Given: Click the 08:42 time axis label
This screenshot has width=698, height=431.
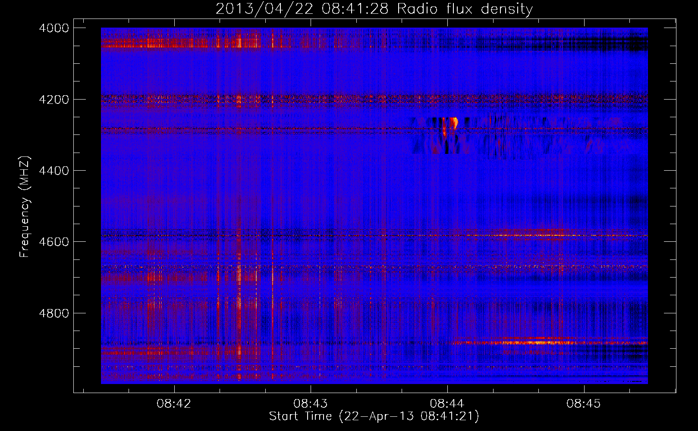Looking at the screenshot, I should 174,403.
